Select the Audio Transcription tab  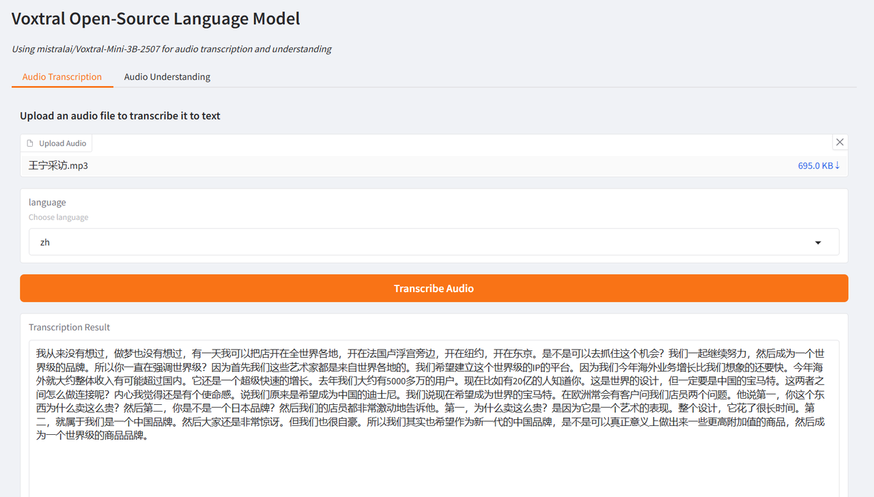62,77
